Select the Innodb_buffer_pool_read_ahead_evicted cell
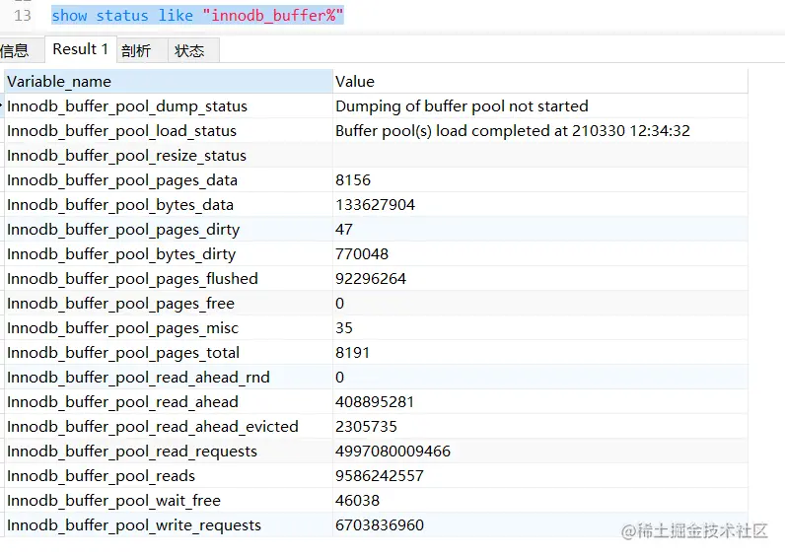The width and height of the screenshot is (785, 557). tap(169, 427)
